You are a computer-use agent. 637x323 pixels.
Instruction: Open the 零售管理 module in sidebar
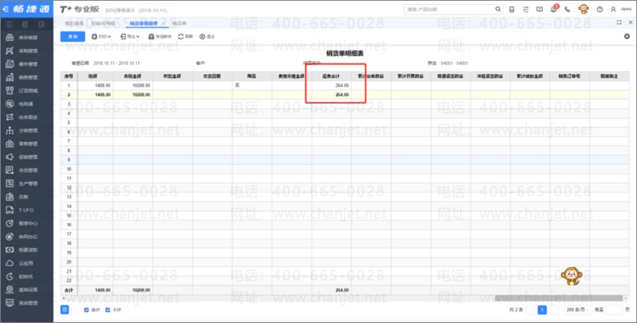point(27,144)
